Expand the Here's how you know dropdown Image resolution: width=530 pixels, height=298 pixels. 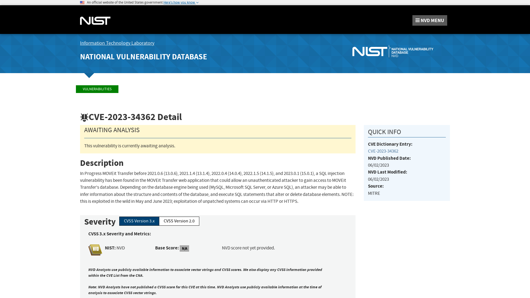[180, 2]
